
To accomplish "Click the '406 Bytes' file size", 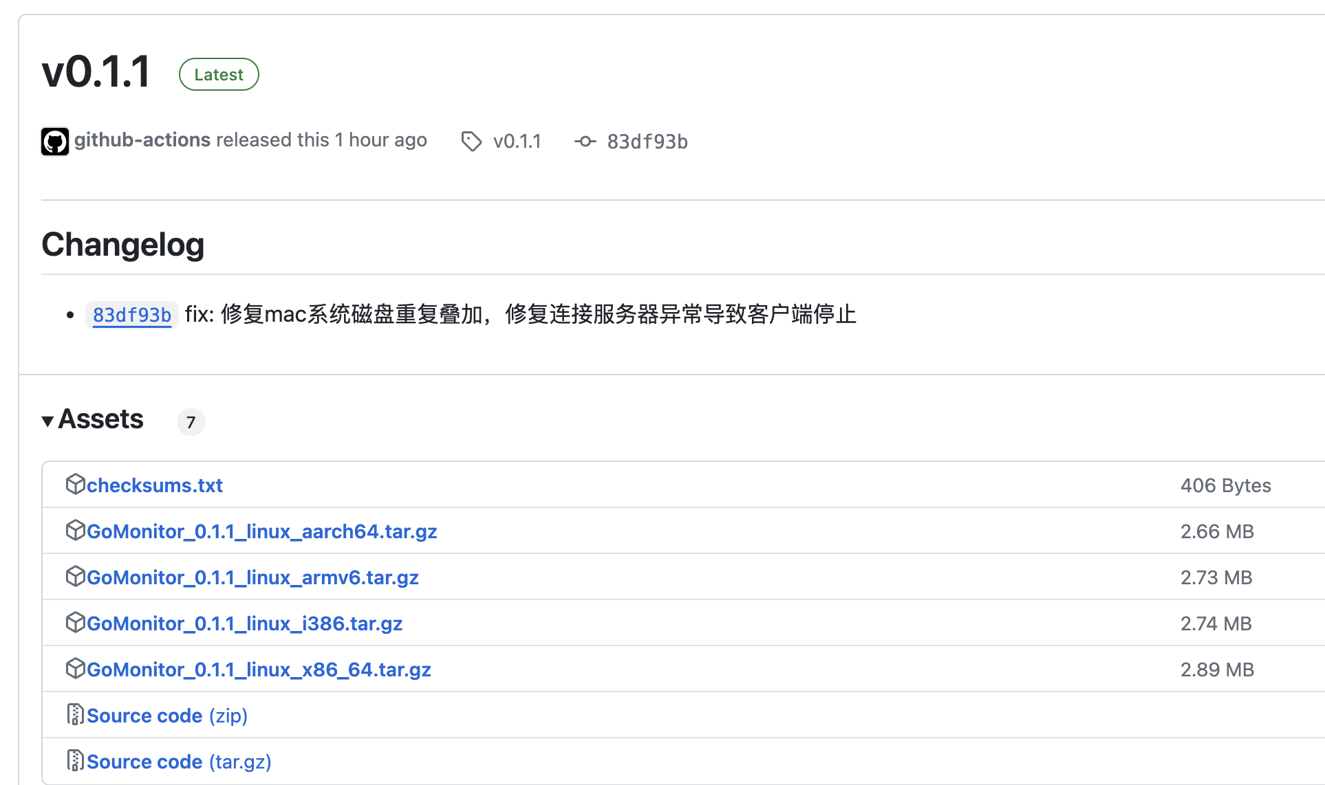I will tap(1226, 485).
